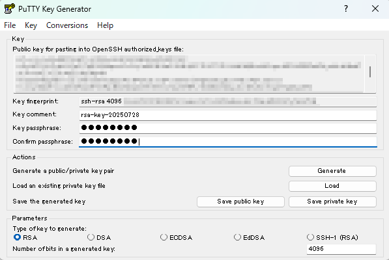Click 'Type of key to generate:' label

pos(50,229)
